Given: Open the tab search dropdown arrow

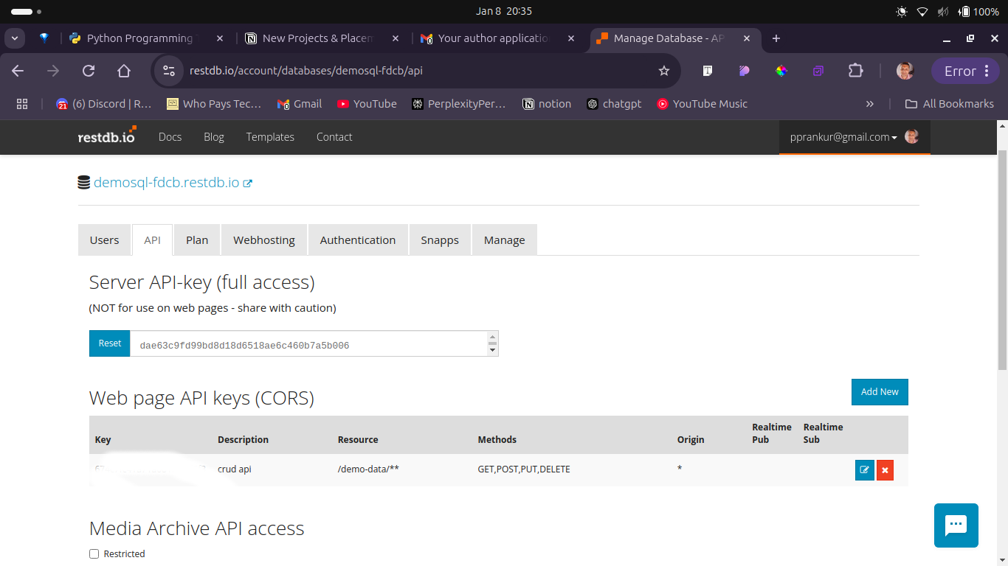Looking at the screenshot, I should (15, 38).
